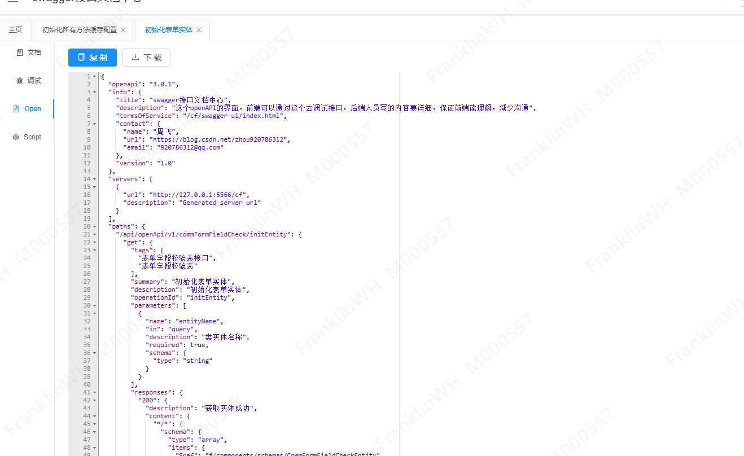The width and height of the screenshot is (744, 456).
Task: Click the "类实体名称" description
Action: click(x=225, y=337)
